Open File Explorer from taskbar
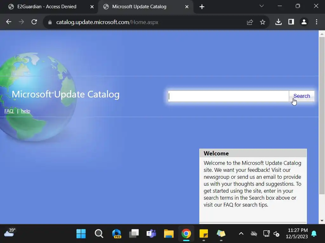Viewport: 325px width, 243px height. [169, 234]
